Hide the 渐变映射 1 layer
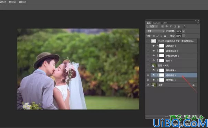Screen dimensions: 208x128 148,80
